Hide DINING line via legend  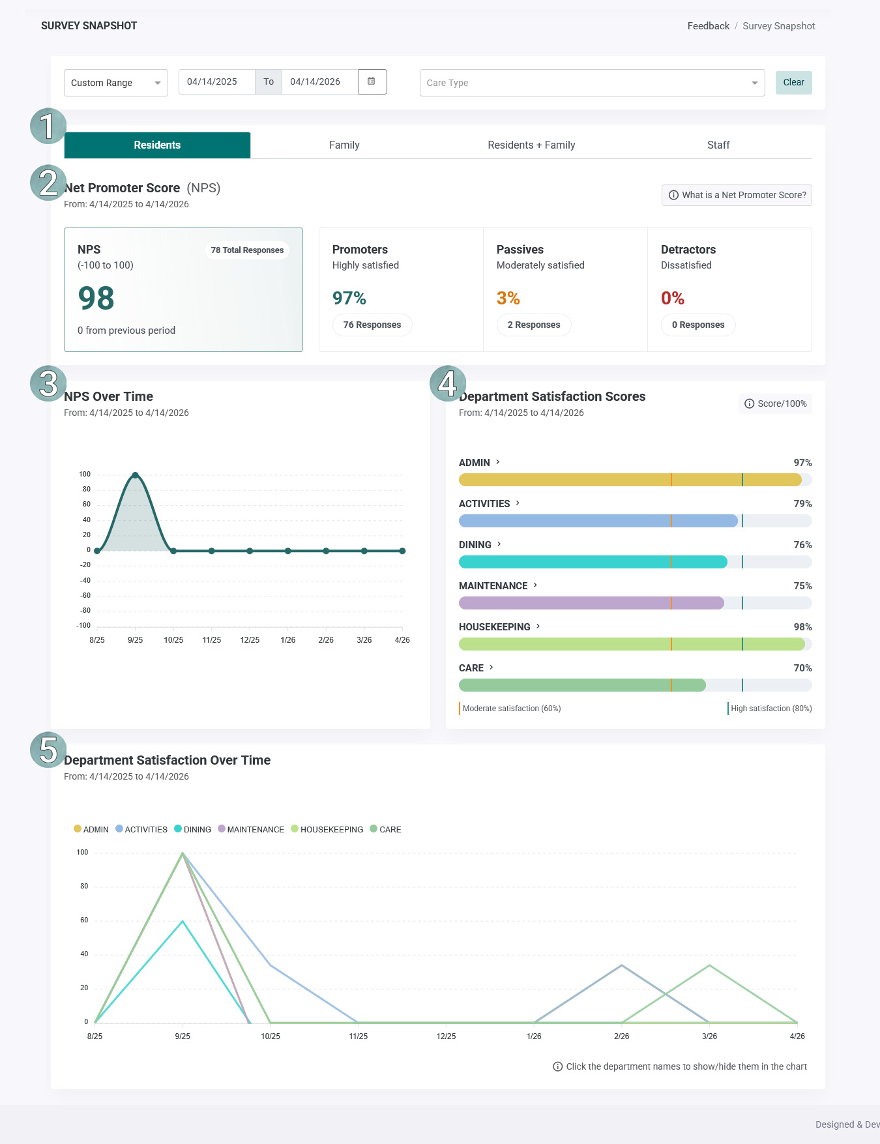point(193,829)
